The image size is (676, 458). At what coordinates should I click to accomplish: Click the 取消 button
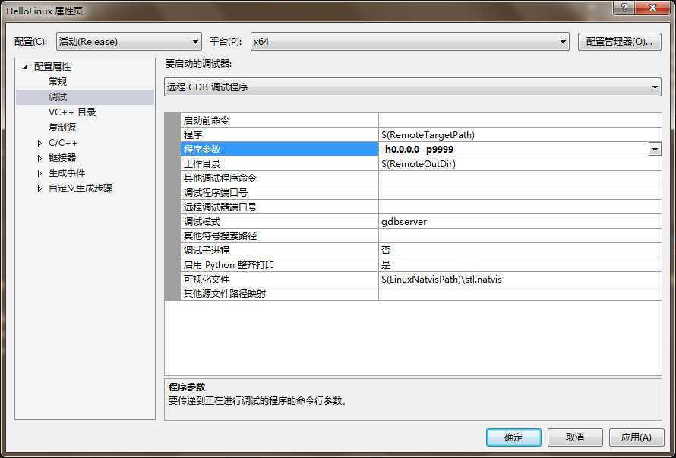[575, 437]
